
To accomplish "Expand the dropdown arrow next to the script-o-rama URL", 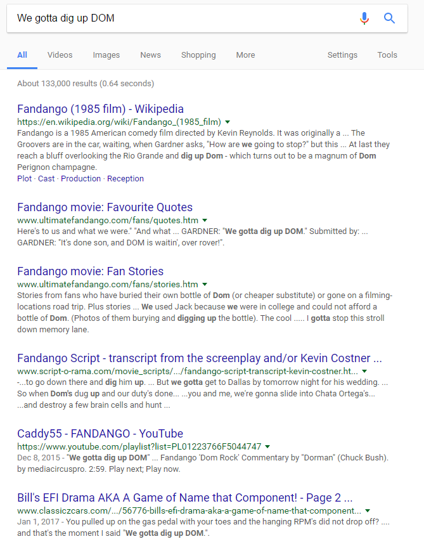I will tap(364, 371).
